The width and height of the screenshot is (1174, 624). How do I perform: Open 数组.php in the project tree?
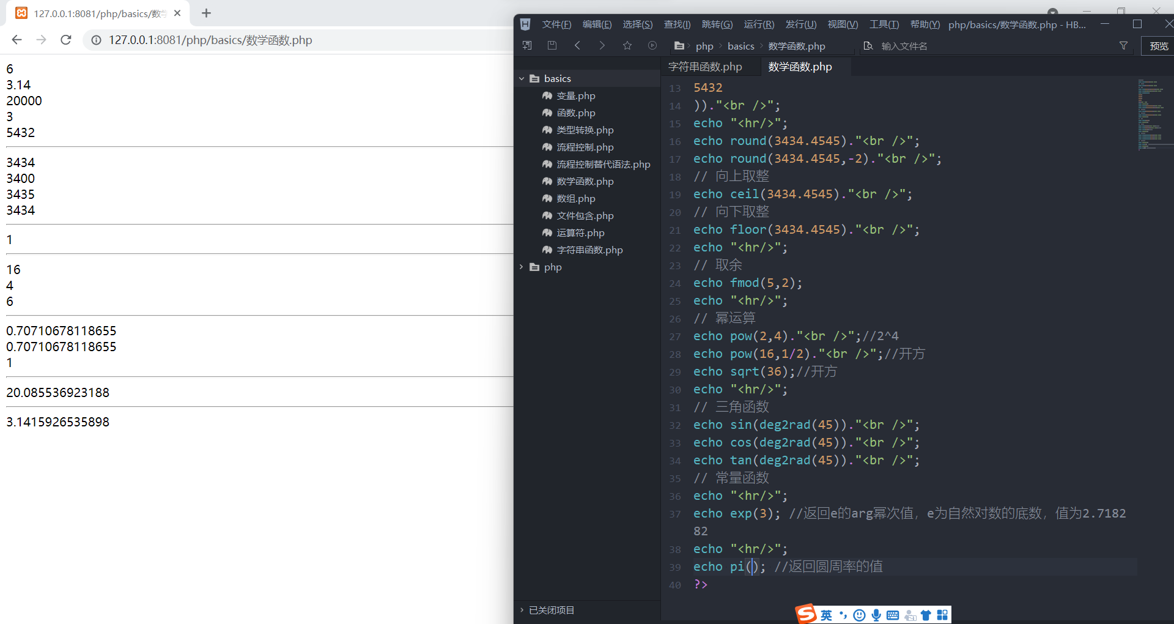click(575, 198)
